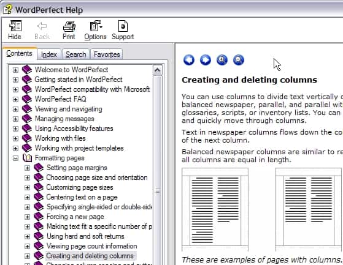Click book icon beside Viewing page count information
This screenshot has height=265, width=343.
(39, 246)
